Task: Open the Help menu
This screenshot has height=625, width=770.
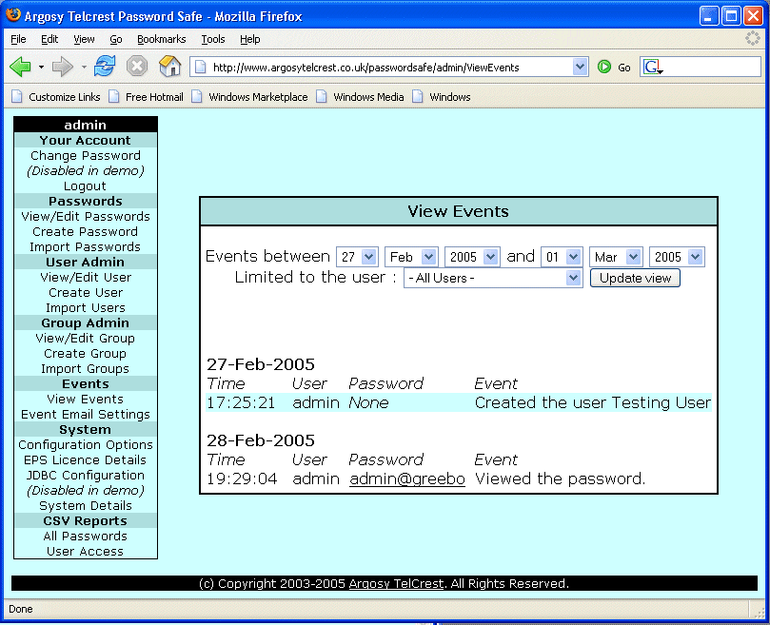Action: pyautogui.click(x=250, y=39)
